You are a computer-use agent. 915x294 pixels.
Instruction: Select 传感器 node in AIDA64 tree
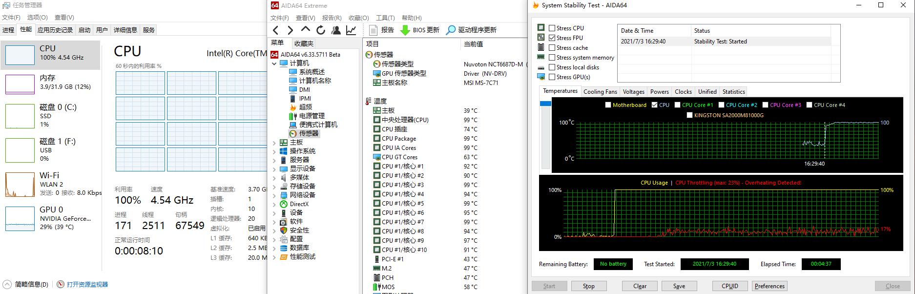pos(304,133)
